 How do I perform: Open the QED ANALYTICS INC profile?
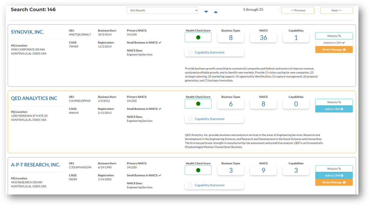[34, 98]
